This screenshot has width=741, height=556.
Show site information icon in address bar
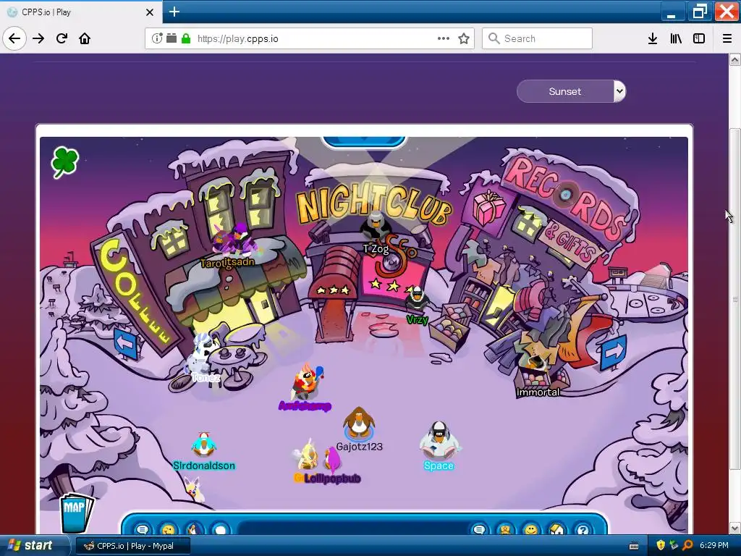pos(157,38)
